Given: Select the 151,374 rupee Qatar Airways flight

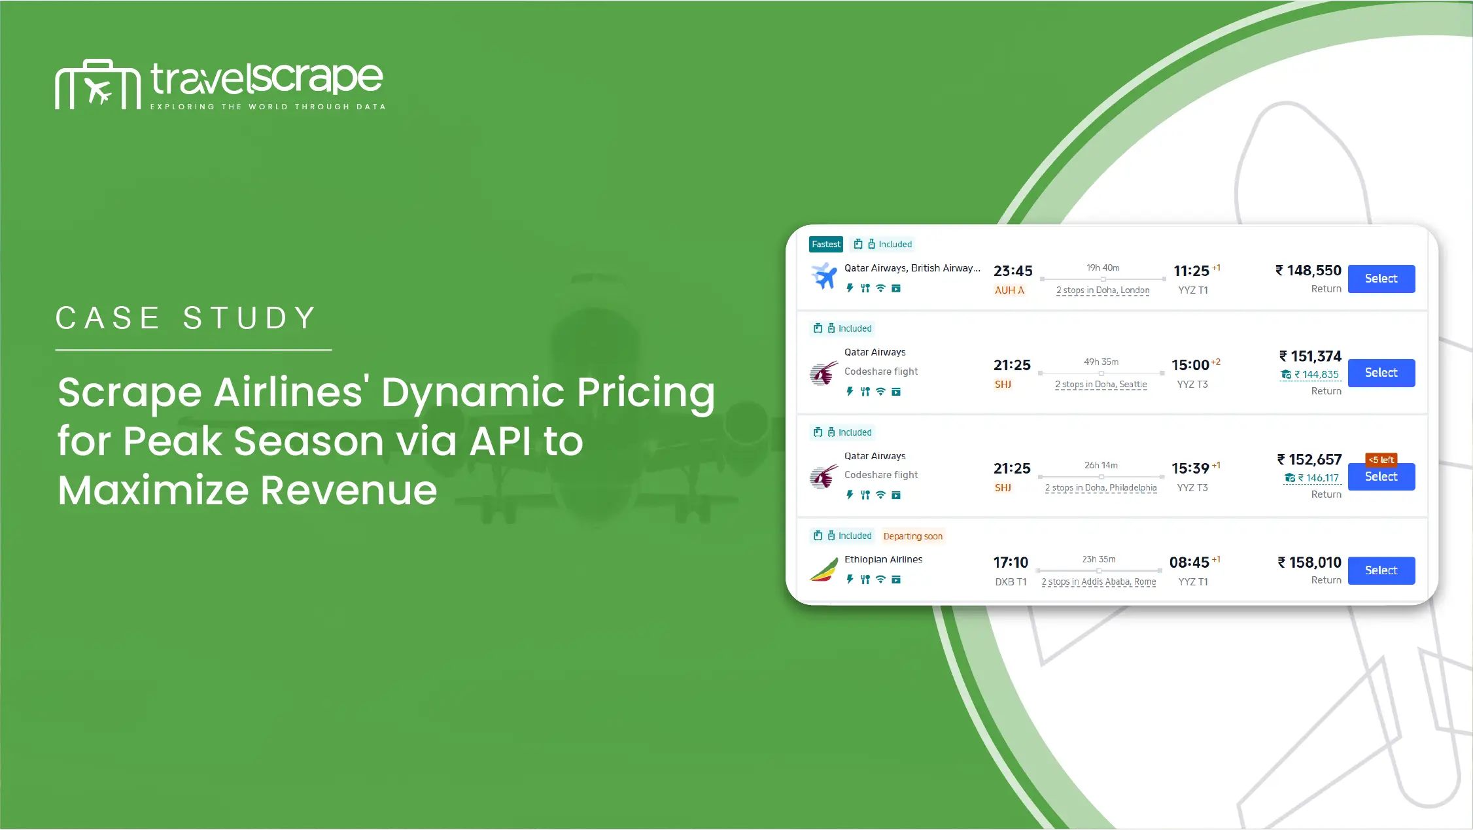Looking at the screenshot, I should [1381, 373].
